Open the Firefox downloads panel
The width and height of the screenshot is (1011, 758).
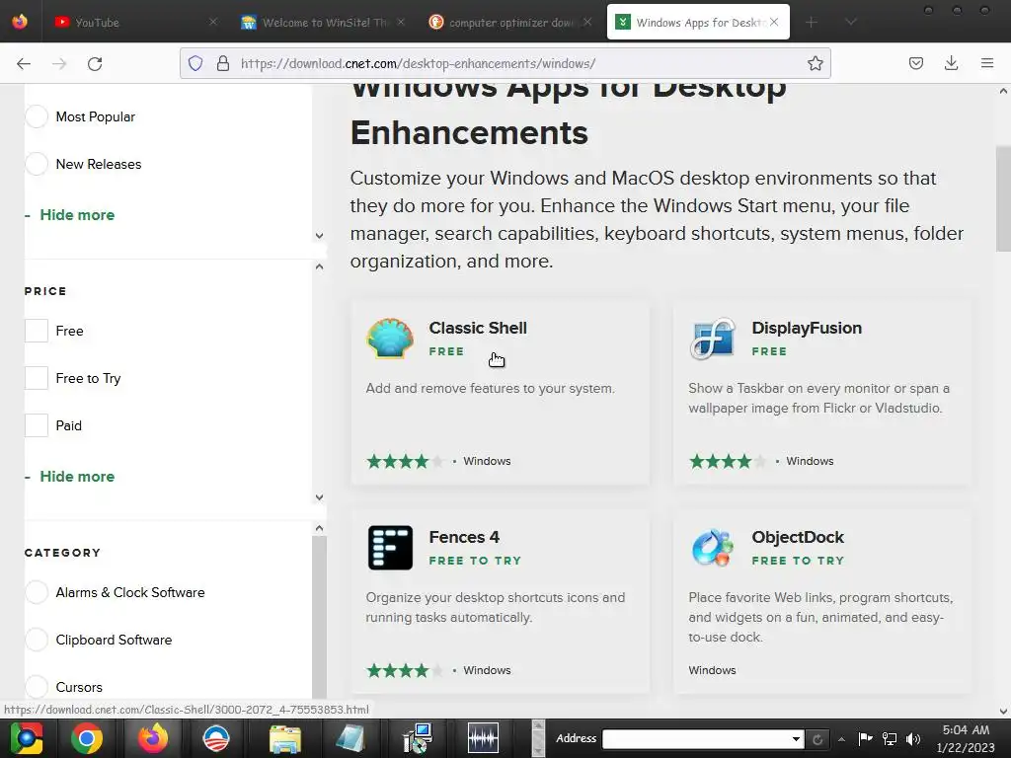pyautogui.click(x=951, y=63)
